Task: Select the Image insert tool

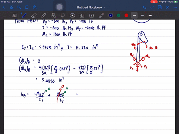Action: pos(82,16)
